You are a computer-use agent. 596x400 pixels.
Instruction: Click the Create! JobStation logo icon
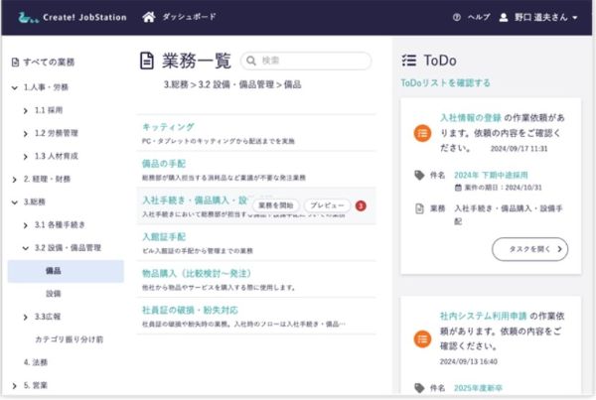23,17
